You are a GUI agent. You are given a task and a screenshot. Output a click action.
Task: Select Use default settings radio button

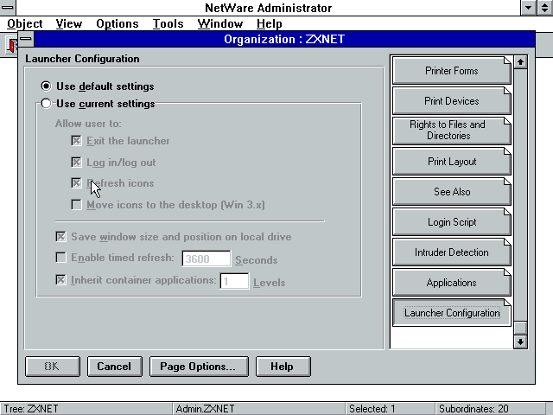click(46, 86)
